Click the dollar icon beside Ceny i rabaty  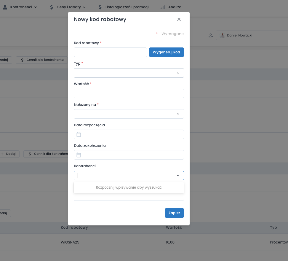point(52,7)
